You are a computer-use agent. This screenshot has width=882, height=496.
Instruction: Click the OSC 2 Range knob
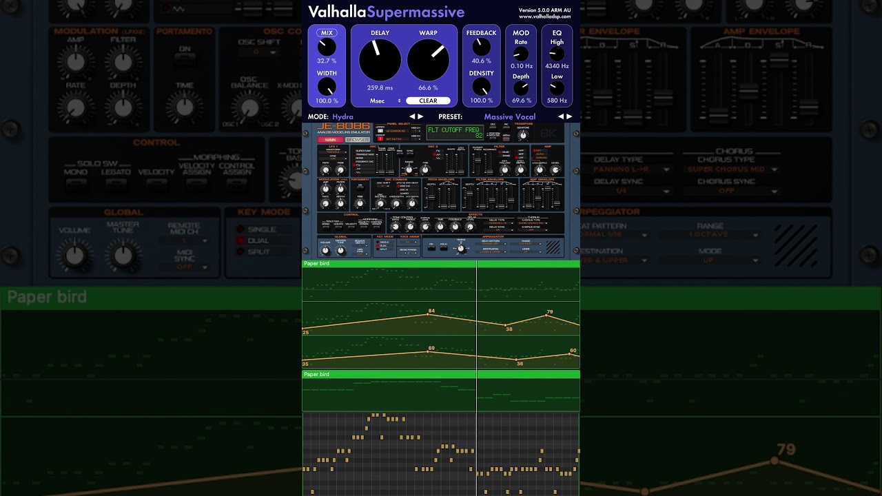(x=409, y=169)
